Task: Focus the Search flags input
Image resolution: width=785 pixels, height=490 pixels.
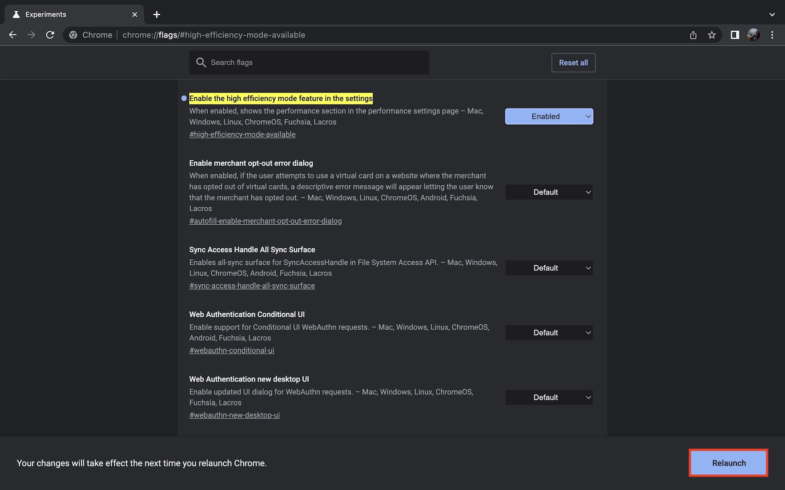Action: click(x=313, y=63)
